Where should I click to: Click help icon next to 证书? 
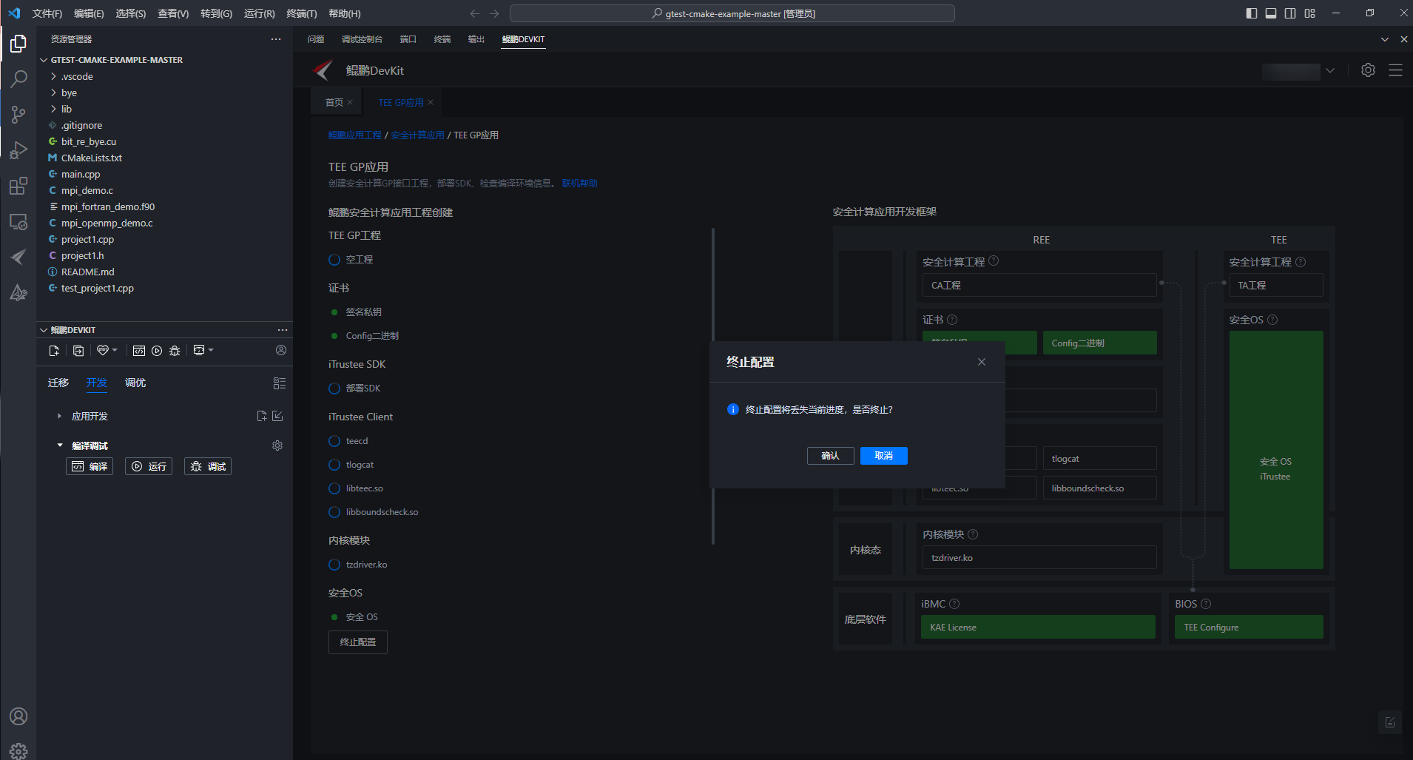point(952,320)
